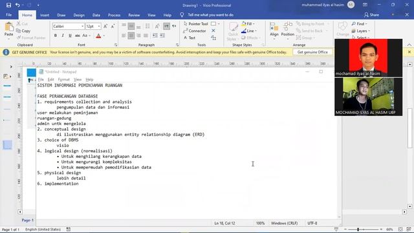This screenshot has width=414, height=233.
Task: Click the macro recording icon in Visio status bar
Action: [69, 229]
